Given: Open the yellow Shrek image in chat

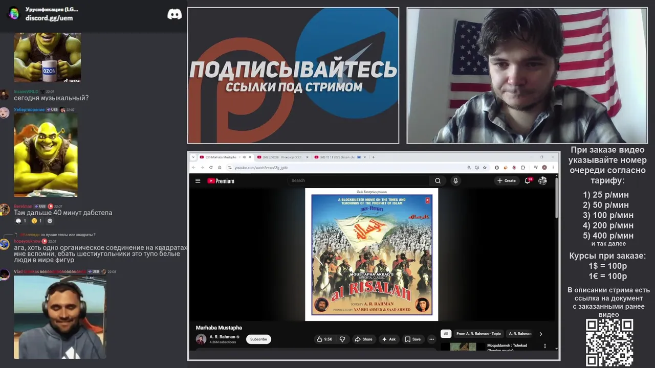Looking at the screenshot, I should click(46, 155).
